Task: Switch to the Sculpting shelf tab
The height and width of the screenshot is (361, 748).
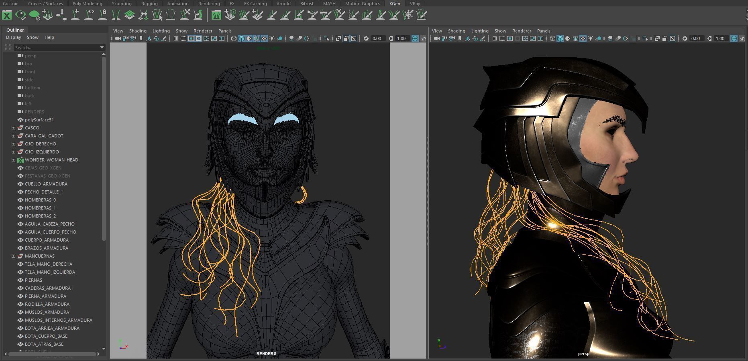Action: coord(122,4)
